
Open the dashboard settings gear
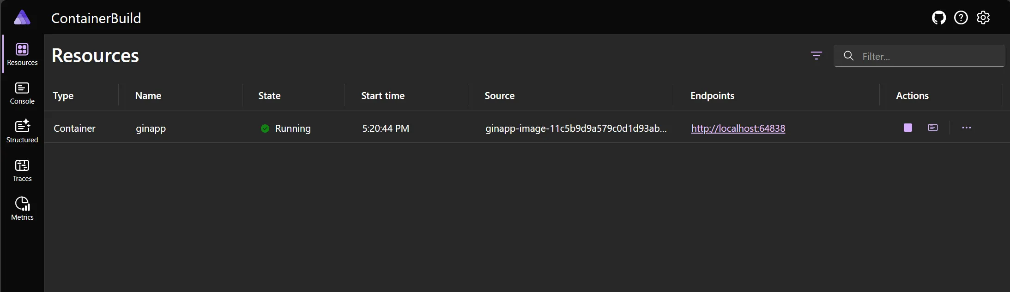(983, 18)
